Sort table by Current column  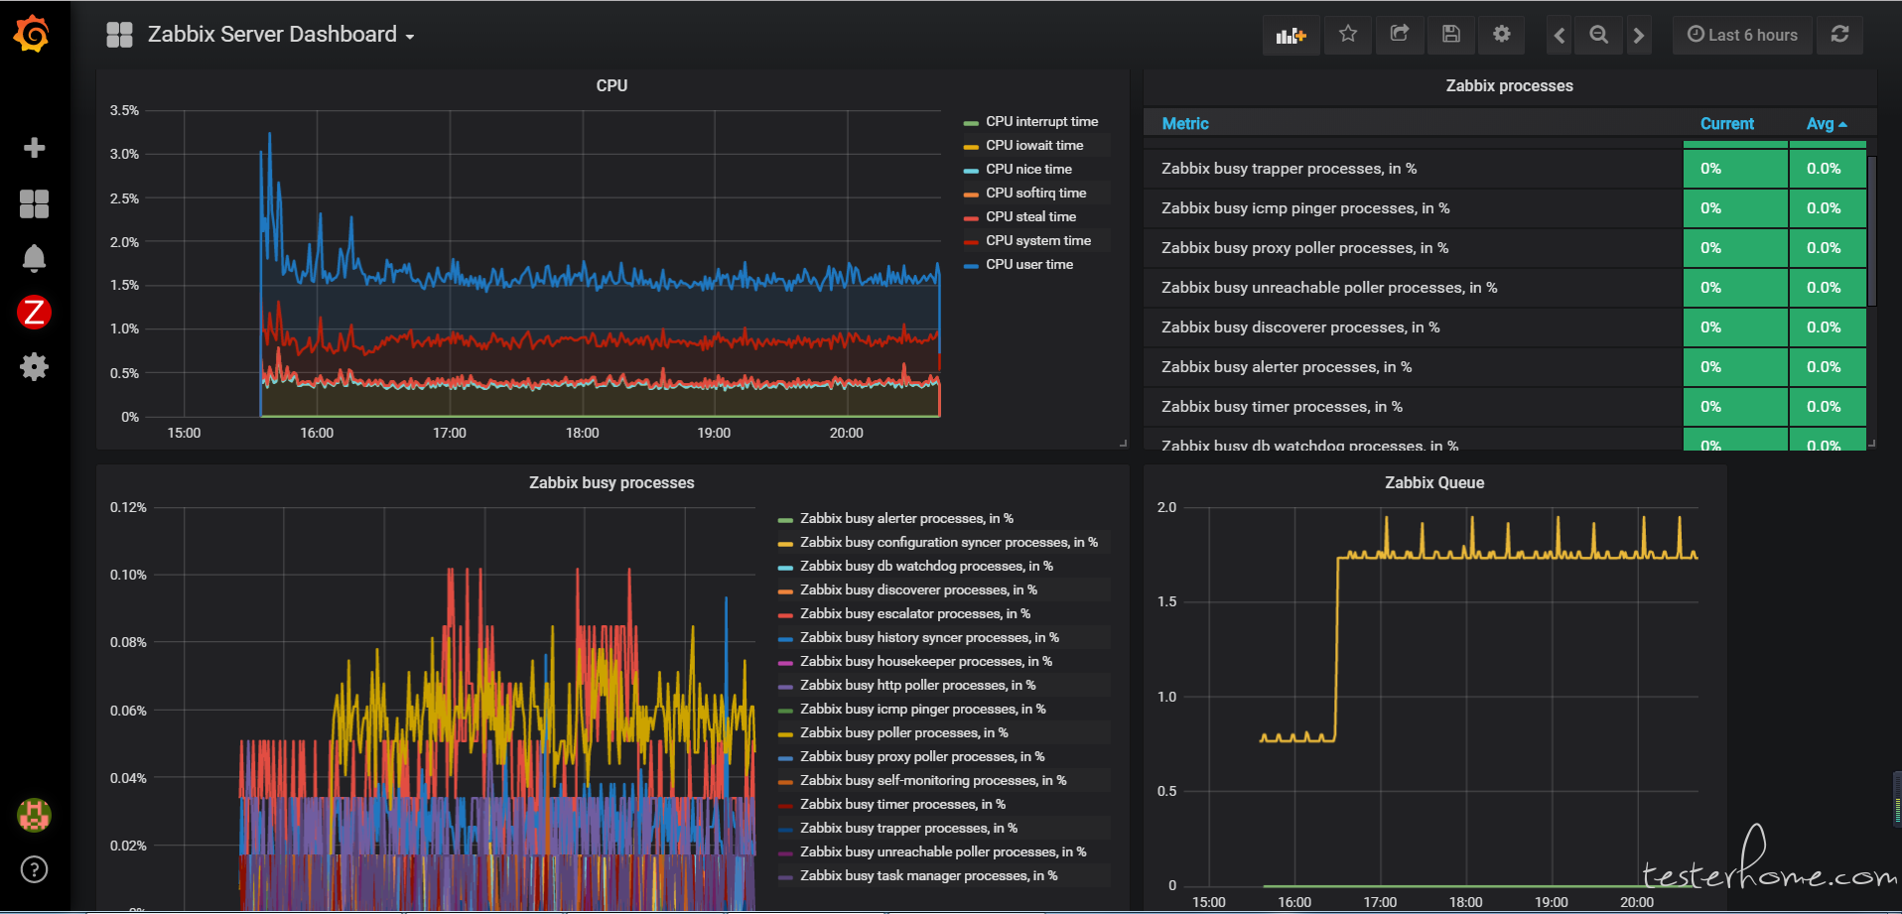coord(1727,123)
